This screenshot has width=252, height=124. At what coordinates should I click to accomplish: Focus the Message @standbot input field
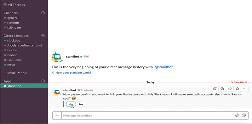pyautogui.click(x=148, y=115)
